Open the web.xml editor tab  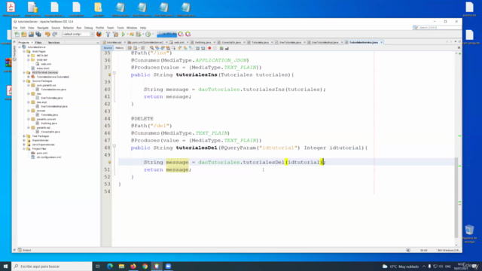point(179,42)
